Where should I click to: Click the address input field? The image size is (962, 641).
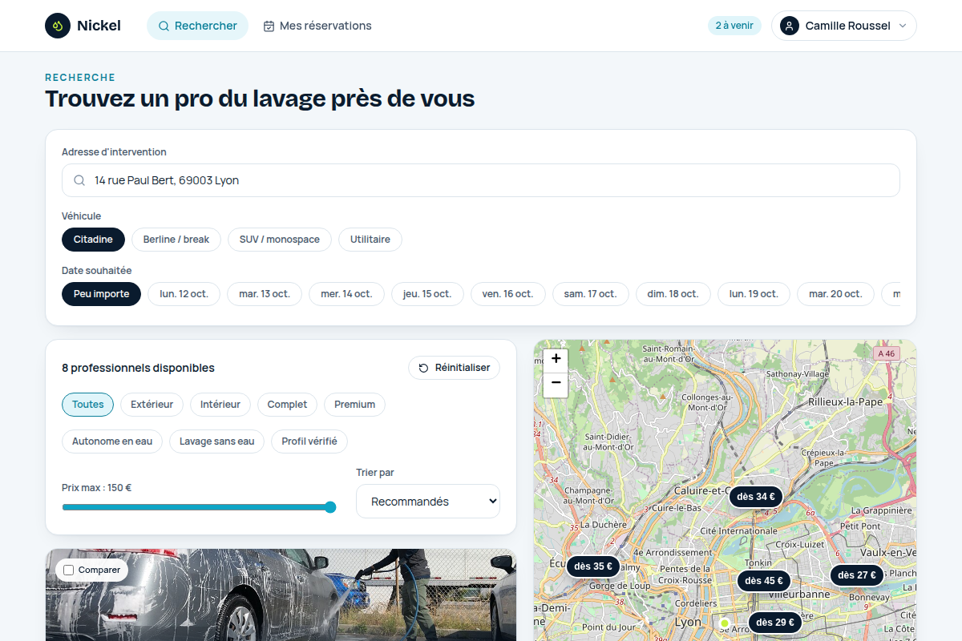481,180
